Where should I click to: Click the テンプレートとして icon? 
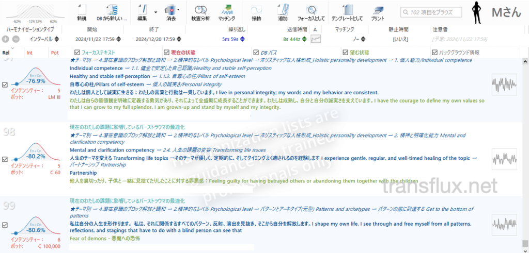pyautogui.click(x=347, y=9)
